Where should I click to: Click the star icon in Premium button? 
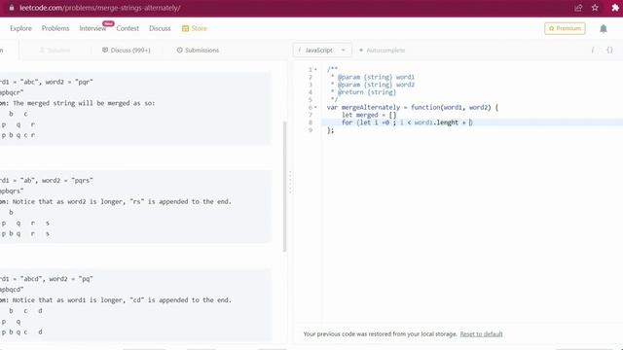[551, 28]
